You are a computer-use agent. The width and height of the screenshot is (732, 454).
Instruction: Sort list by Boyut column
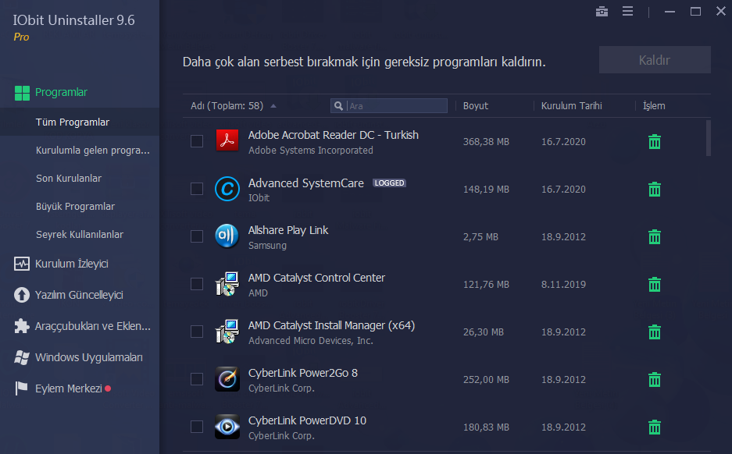coord(475,106)
